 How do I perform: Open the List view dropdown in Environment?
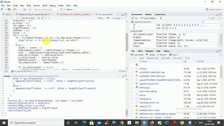(212, 18)
